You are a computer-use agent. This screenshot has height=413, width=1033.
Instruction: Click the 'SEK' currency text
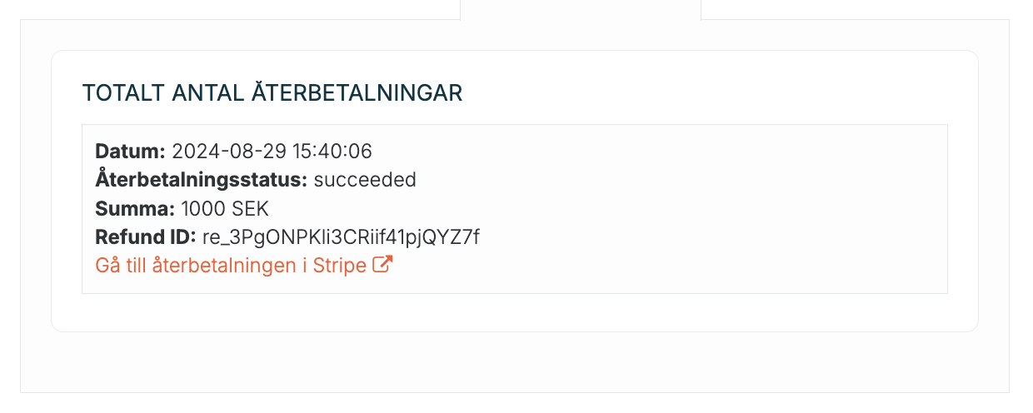pyautogui.click(x=250, y=208)
